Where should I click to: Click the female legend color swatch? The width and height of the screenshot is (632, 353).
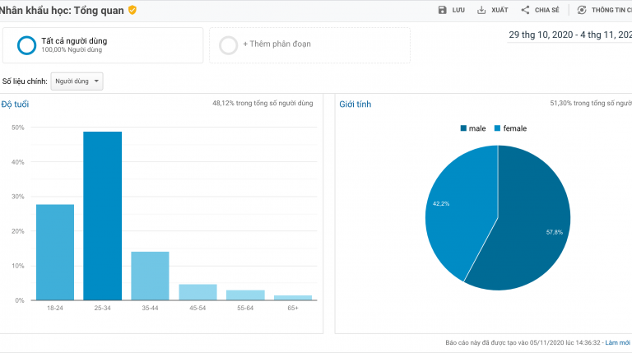point(497,128)
